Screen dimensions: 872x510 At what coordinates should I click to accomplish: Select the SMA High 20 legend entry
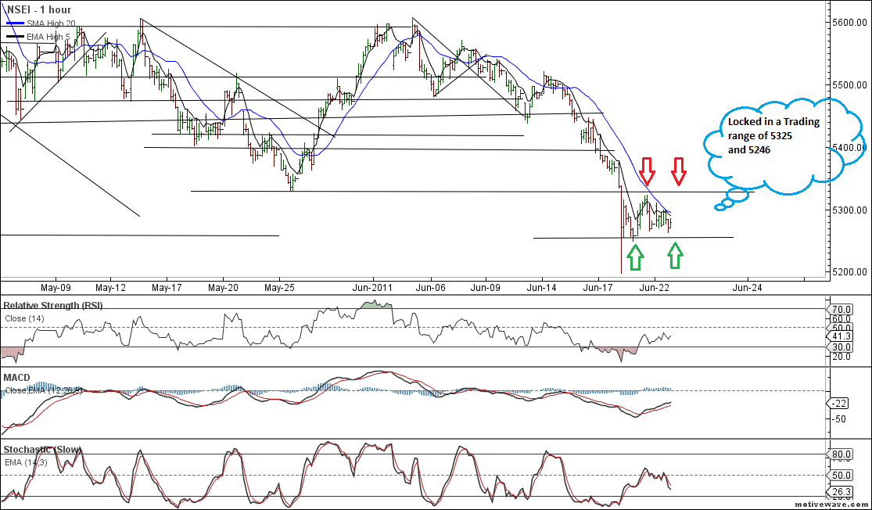pos(48,24)
